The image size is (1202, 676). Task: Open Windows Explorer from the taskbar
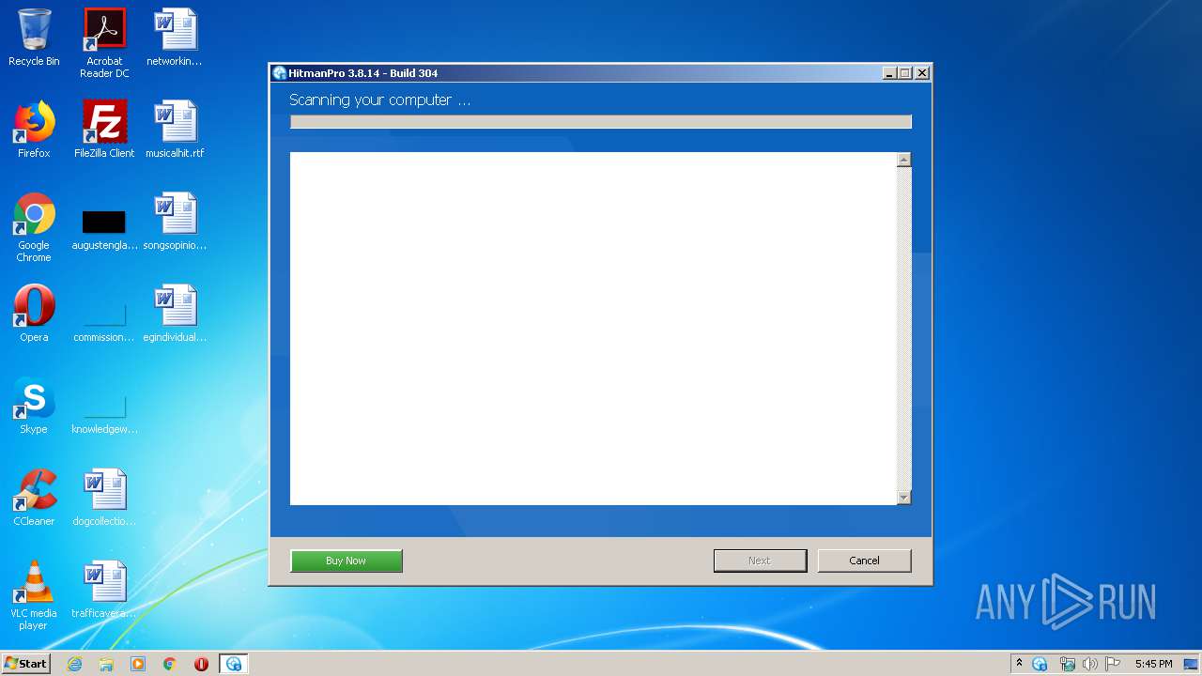point(106,664)
